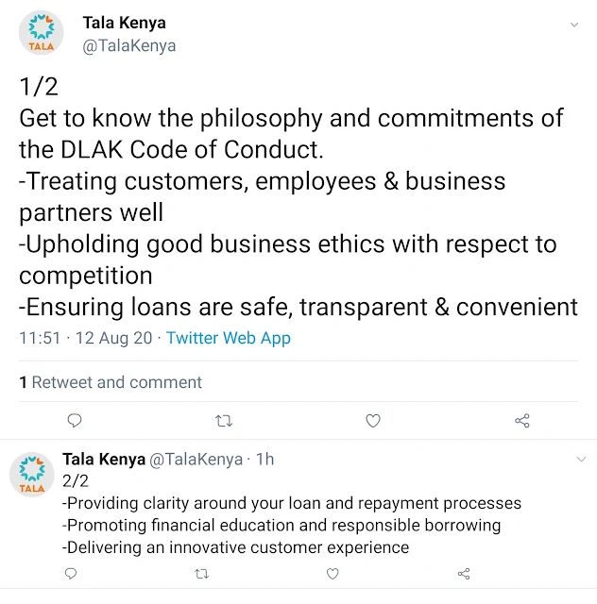Open Tala avatar on 2/2 tweet
This screenshot has width=597, height=604.
[x=31, y=474]
